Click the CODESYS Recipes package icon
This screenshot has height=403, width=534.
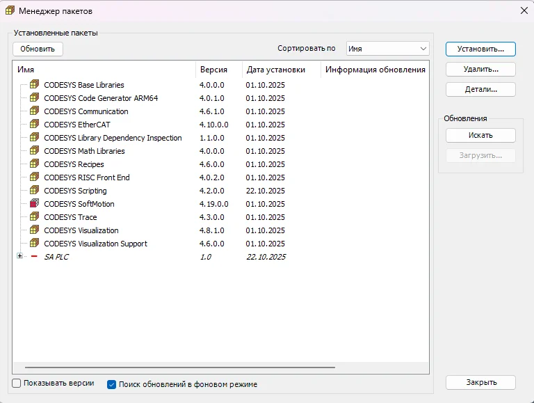click(34, 164)
